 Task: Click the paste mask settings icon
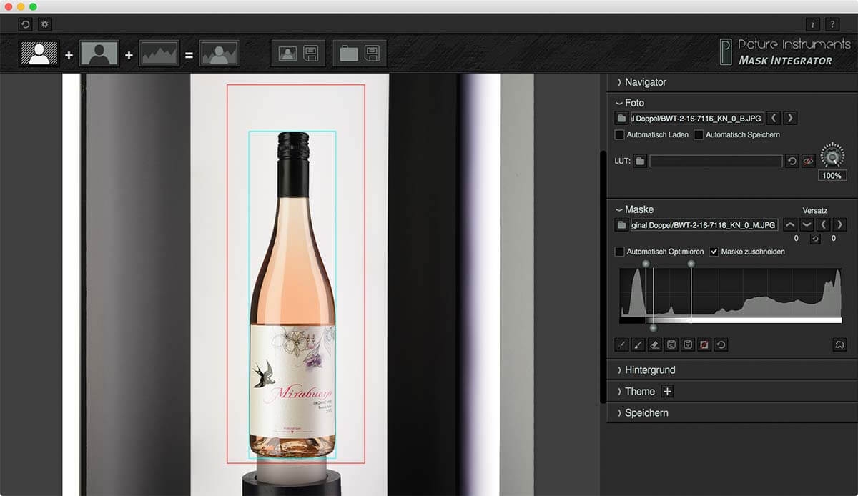click(688, 344)
